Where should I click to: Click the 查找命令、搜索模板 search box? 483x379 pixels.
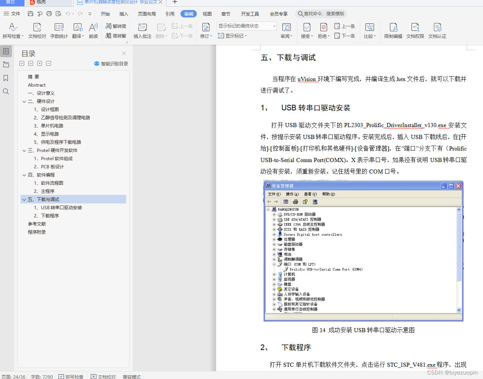(x=322, y=14)
